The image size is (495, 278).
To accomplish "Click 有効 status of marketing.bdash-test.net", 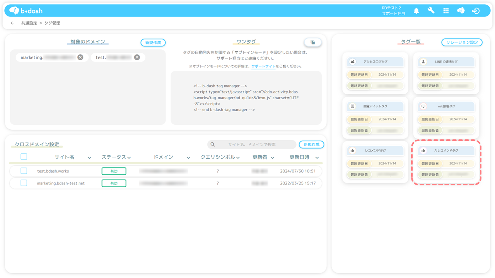I will (x=114, y=183).
